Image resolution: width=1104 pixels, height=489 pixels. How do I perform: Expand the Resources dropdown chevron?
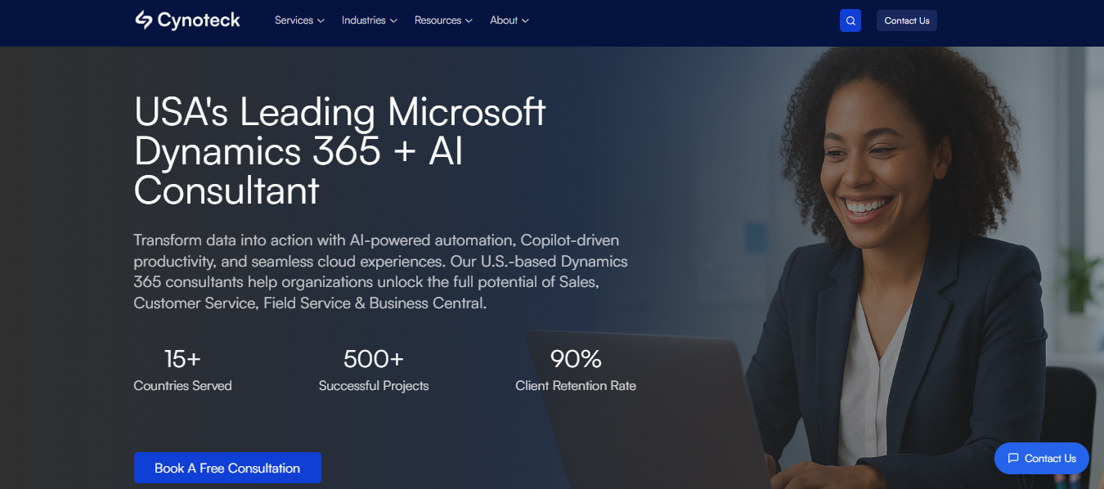[469, 20]
